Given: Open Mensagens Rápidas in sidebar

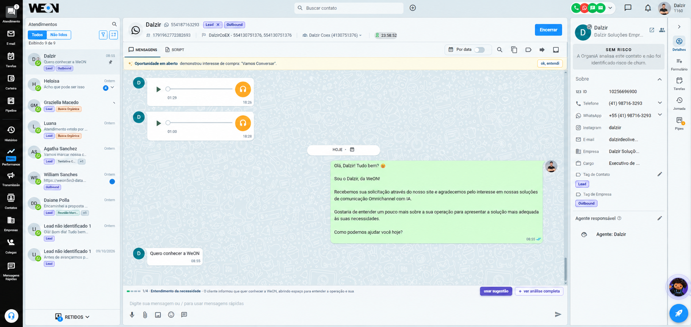Looking at the screenshot, I should (x=11, y=271).
